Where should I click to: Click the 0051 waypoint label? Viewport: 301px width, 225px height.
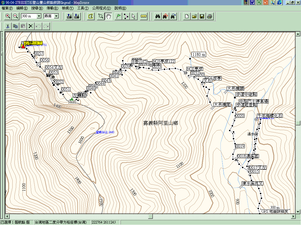click(66, 89)
